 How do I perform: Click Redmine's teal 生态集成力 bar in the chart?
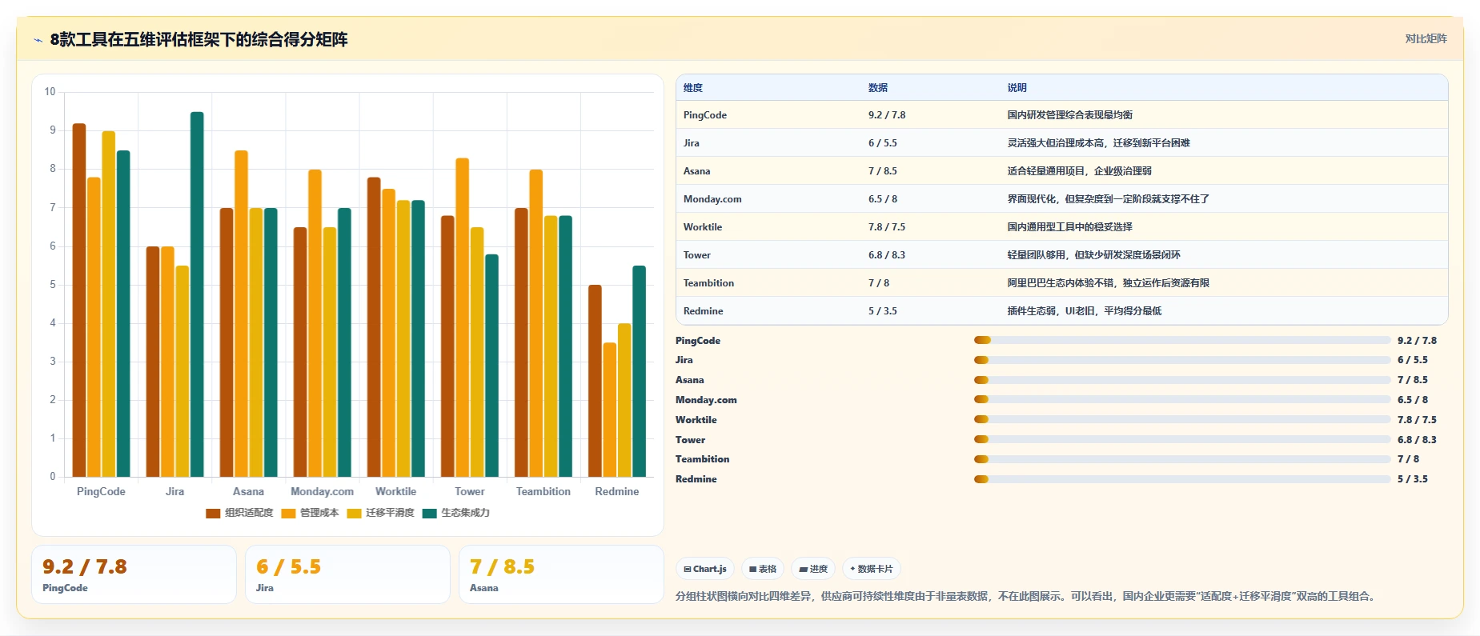pyautogui.click(x=639, y=371)
